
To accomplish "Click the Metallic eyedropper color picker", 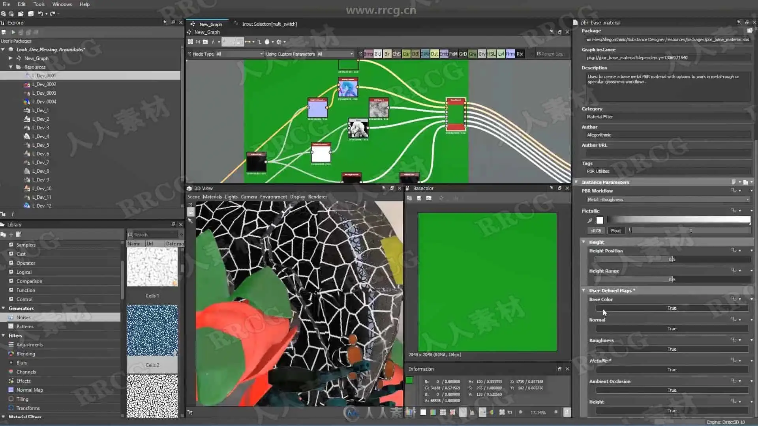I will 590,220.
